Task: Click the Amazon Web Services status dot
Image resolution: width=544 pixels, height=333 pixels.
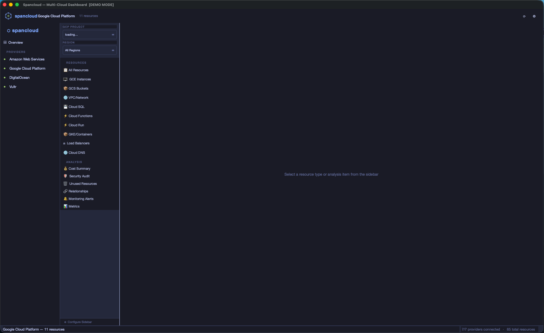Action: 5,59
